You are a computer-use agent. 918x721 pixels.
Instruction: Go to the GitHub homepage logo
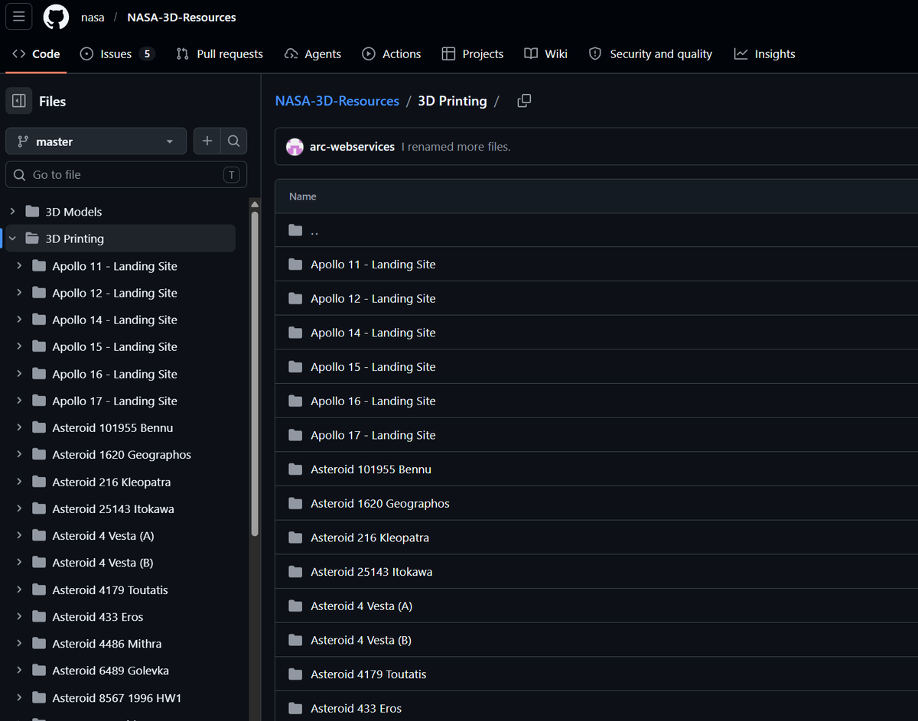(56, 17)
